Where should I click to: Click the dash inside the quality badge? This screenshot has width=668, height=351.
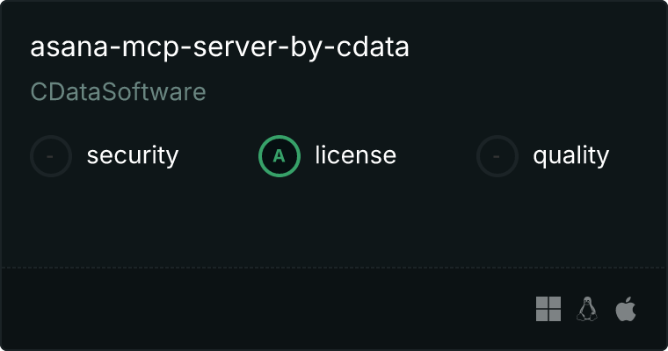click(497, 156)
